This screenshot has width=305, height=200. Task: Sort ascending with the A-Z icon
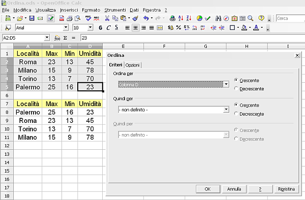coord(180,18)
